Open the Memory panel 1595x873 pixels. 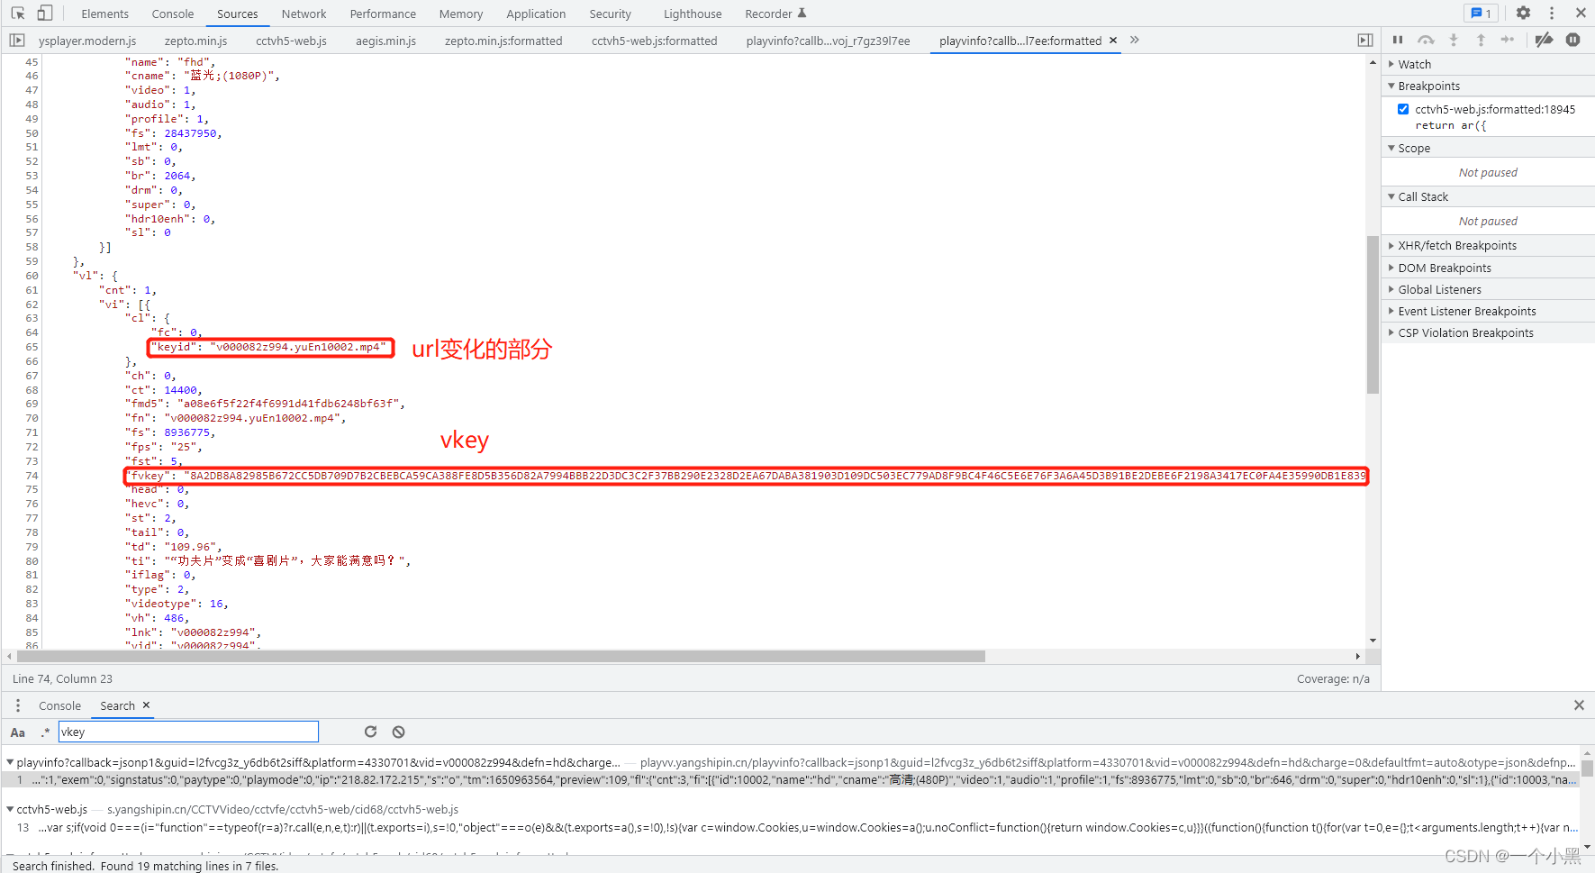461,14
